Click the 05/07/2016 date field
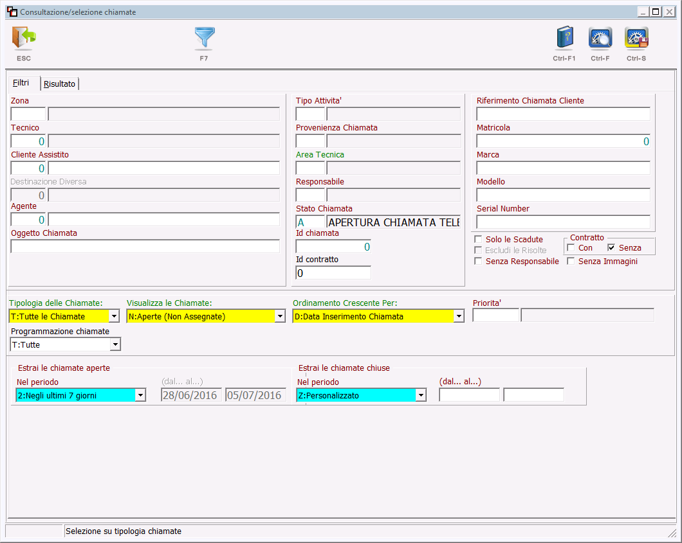 [x=256, y=395]
